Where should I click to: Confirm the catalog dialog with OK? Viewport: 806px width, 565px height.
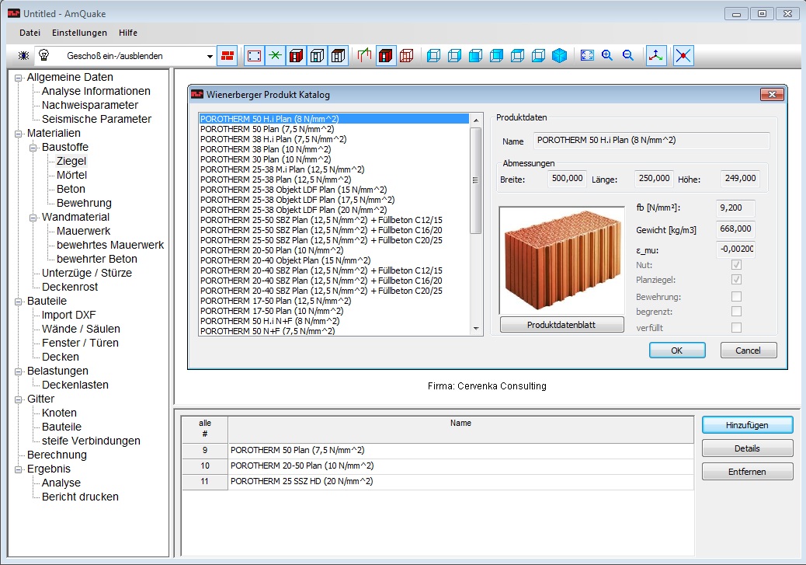677,351
